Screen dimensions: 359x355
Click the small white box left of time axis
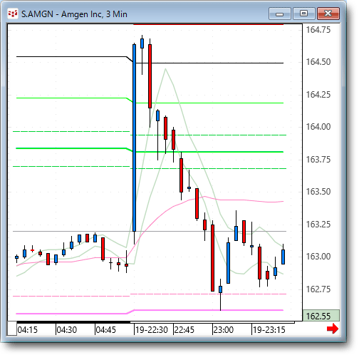point(12,329)
